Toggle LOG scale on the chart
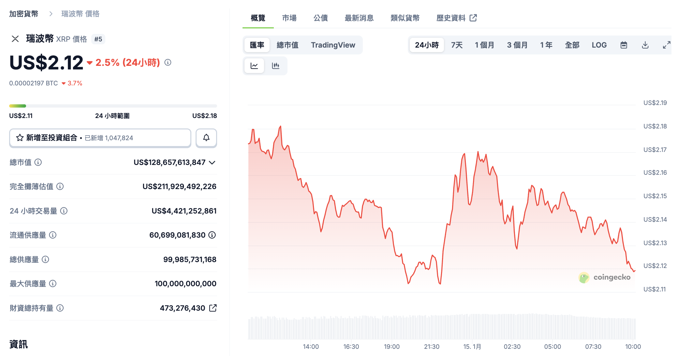Image resolution: width=678 pixels, height=356 pixels. pos(599,45)
